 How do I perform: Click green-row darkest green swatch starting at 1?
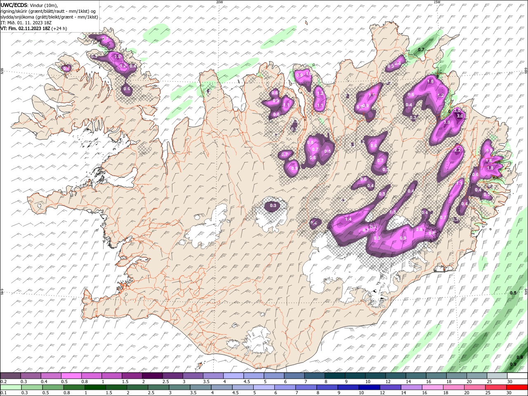[95, 387]
